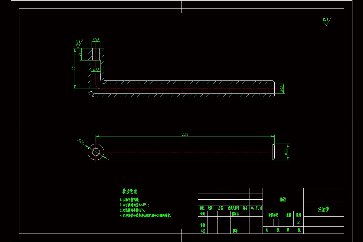Viewport: 363px width, 242px height.
Task: Click the ø12 dimension at the pipe's open end
Action: (x=282, y=89)
